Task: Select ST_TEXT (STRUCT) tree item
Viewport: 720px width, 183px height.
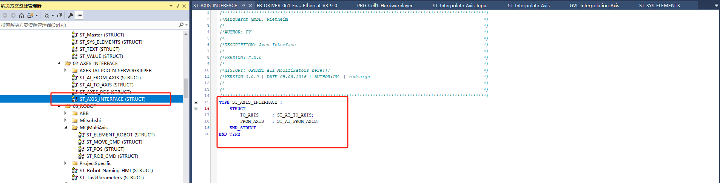Action: [99, 49]
